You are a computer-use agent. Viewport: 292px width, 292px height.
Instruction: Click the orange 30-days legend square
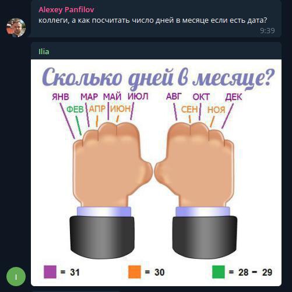pyautogui.click(x=135, y=272)
